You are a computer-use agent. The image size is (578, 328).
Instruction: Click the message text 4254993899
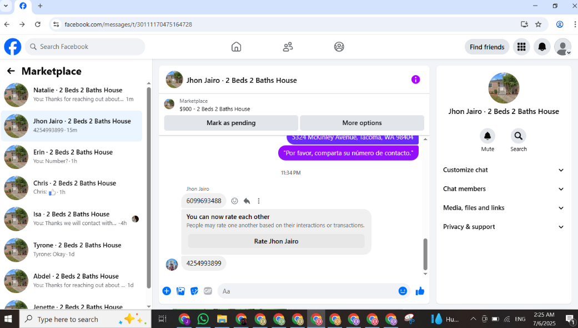pyautogui.click(x=204, y=264)
